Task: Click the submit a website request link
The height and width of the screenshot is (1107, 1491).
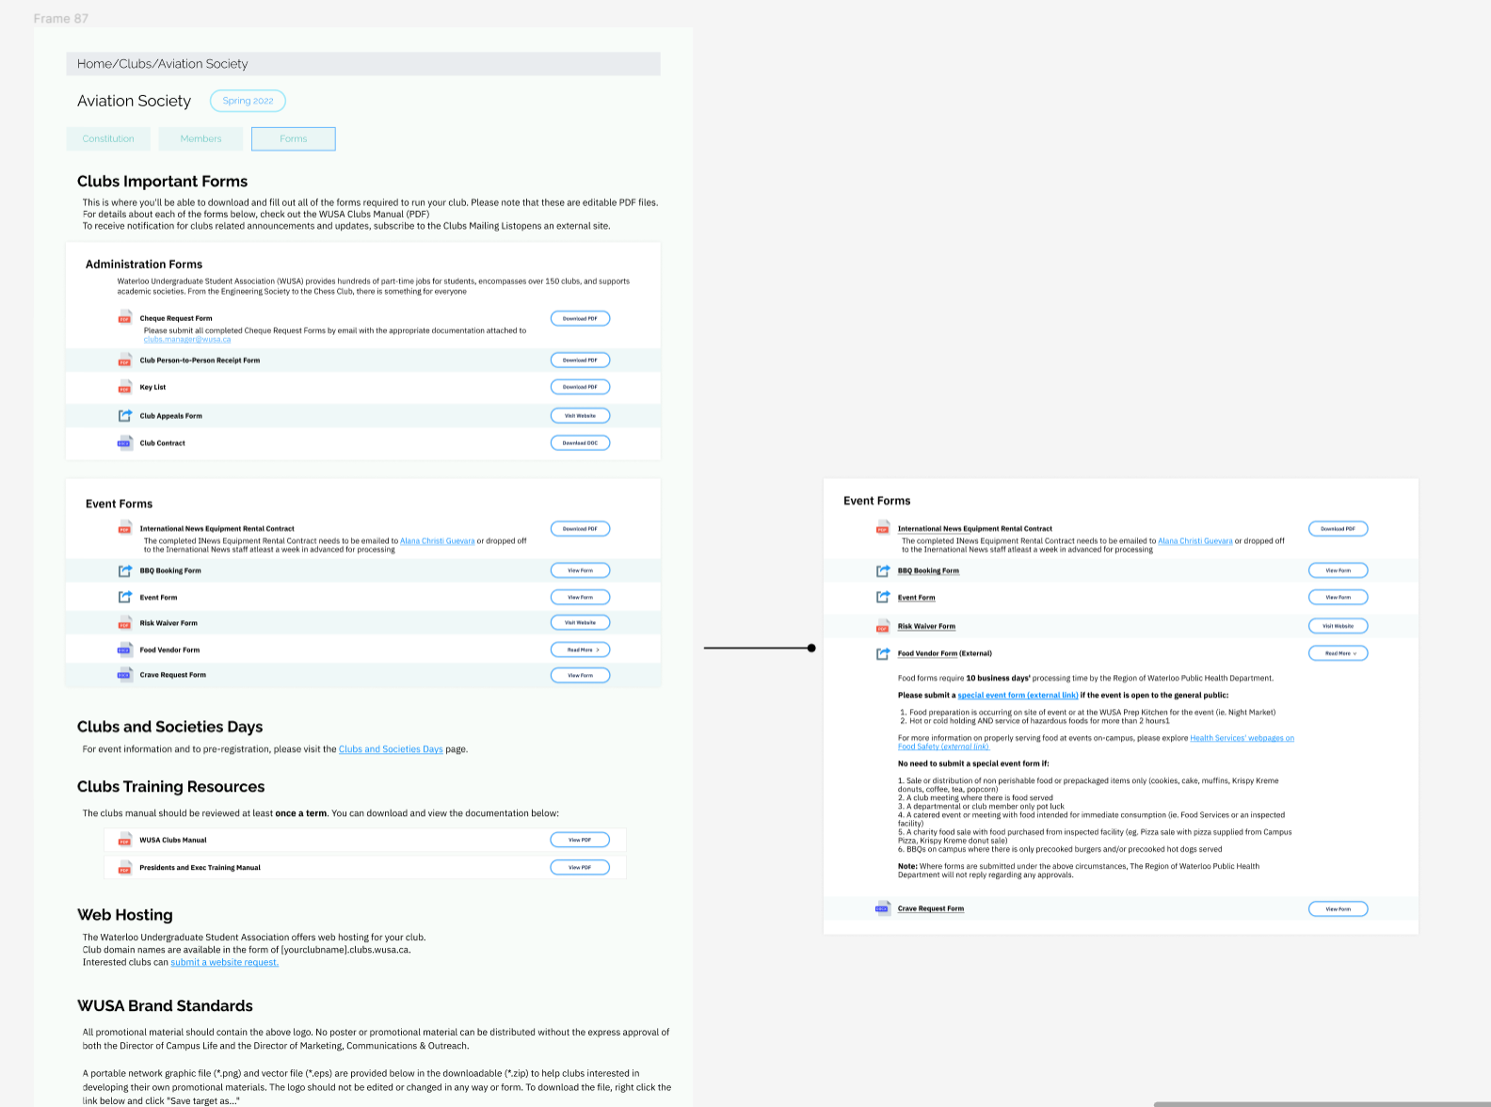Action: tap(225, 962)
